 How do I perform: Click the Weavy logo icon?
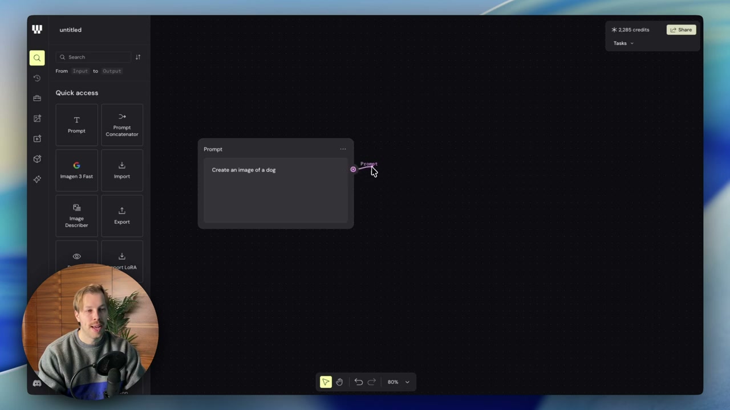(x=37, y=30)
